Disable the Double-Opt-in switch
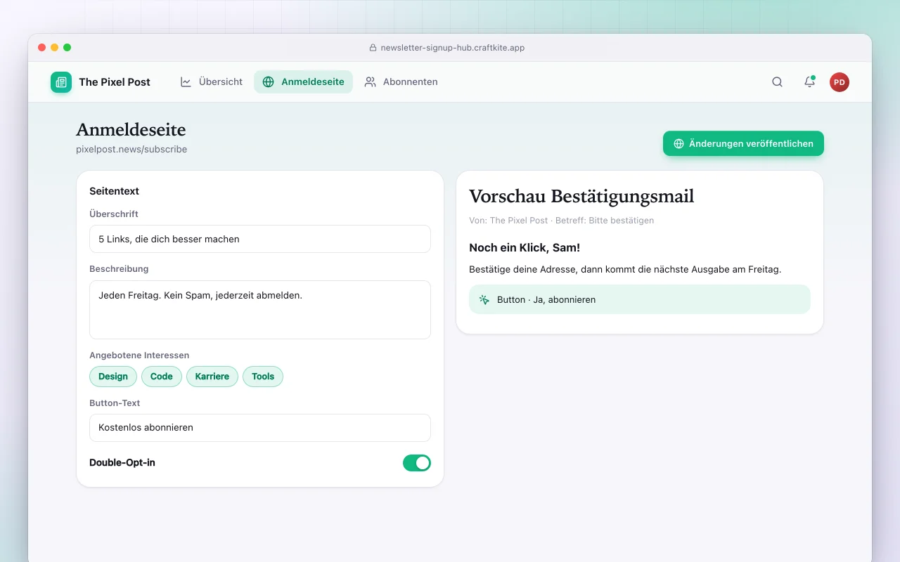Screen dimensions: 900x562 pyautogui.click(x=417, y=463)
